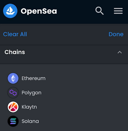Viewport: 128px width, 131px height.
Task: Click the Chains section title
Action: coord(15,52)
